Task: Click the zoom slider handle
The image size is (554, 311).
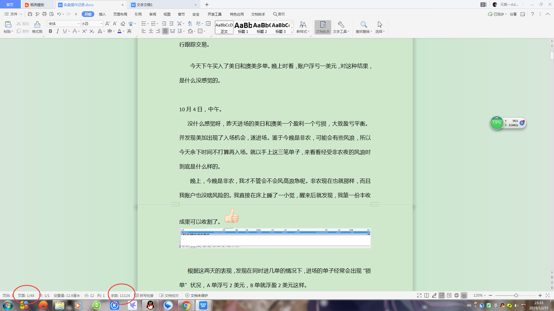Action: (516, 295)
